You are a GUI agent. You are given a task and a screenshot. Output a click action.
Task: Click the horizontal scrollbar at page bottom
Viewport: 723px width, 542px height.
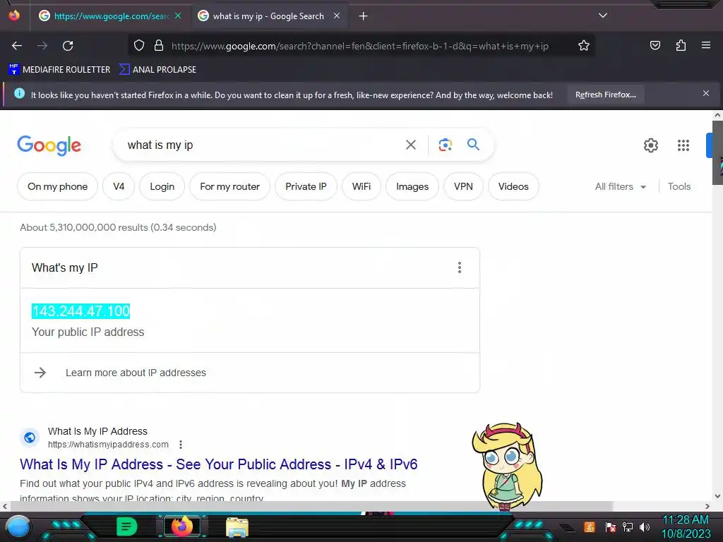click(311, 506)
